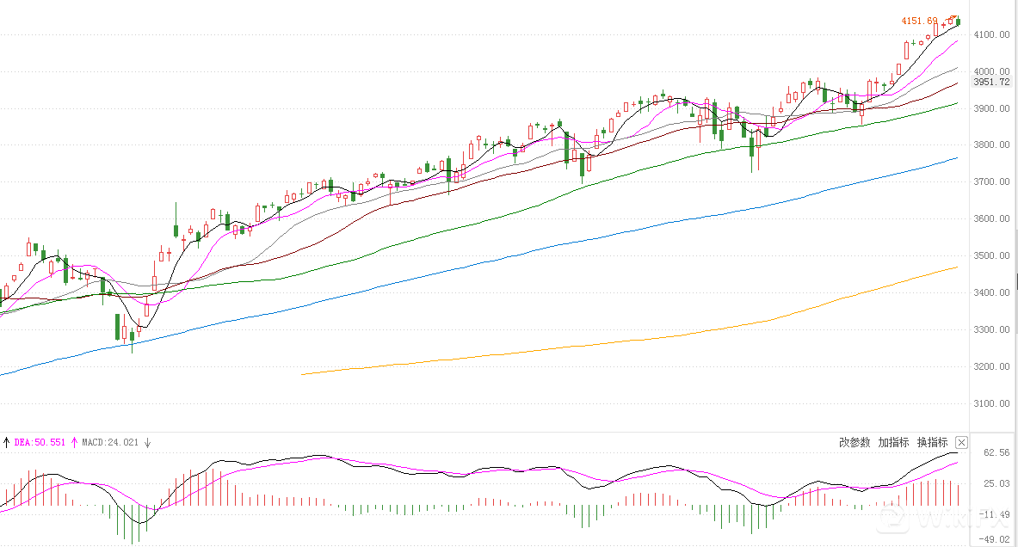Click 加指标 to add an indicator
Viewport: 1018px width, 547px height.
(893, 442)
